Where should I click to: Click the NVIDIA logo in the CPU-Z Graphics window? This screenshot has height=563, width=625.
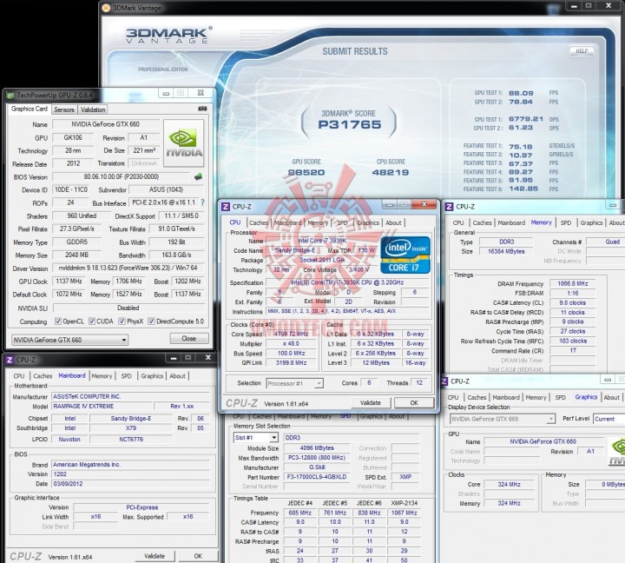point(616,451)
